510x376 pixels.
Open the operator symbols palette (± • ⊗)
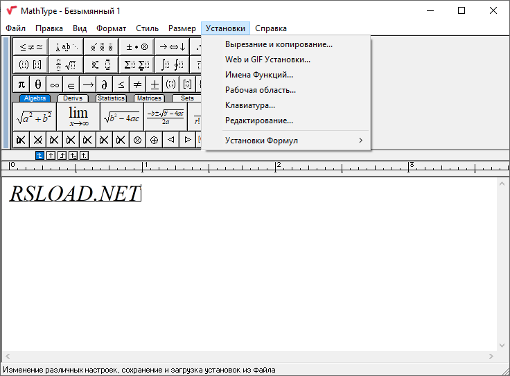[x=137, y=47]
